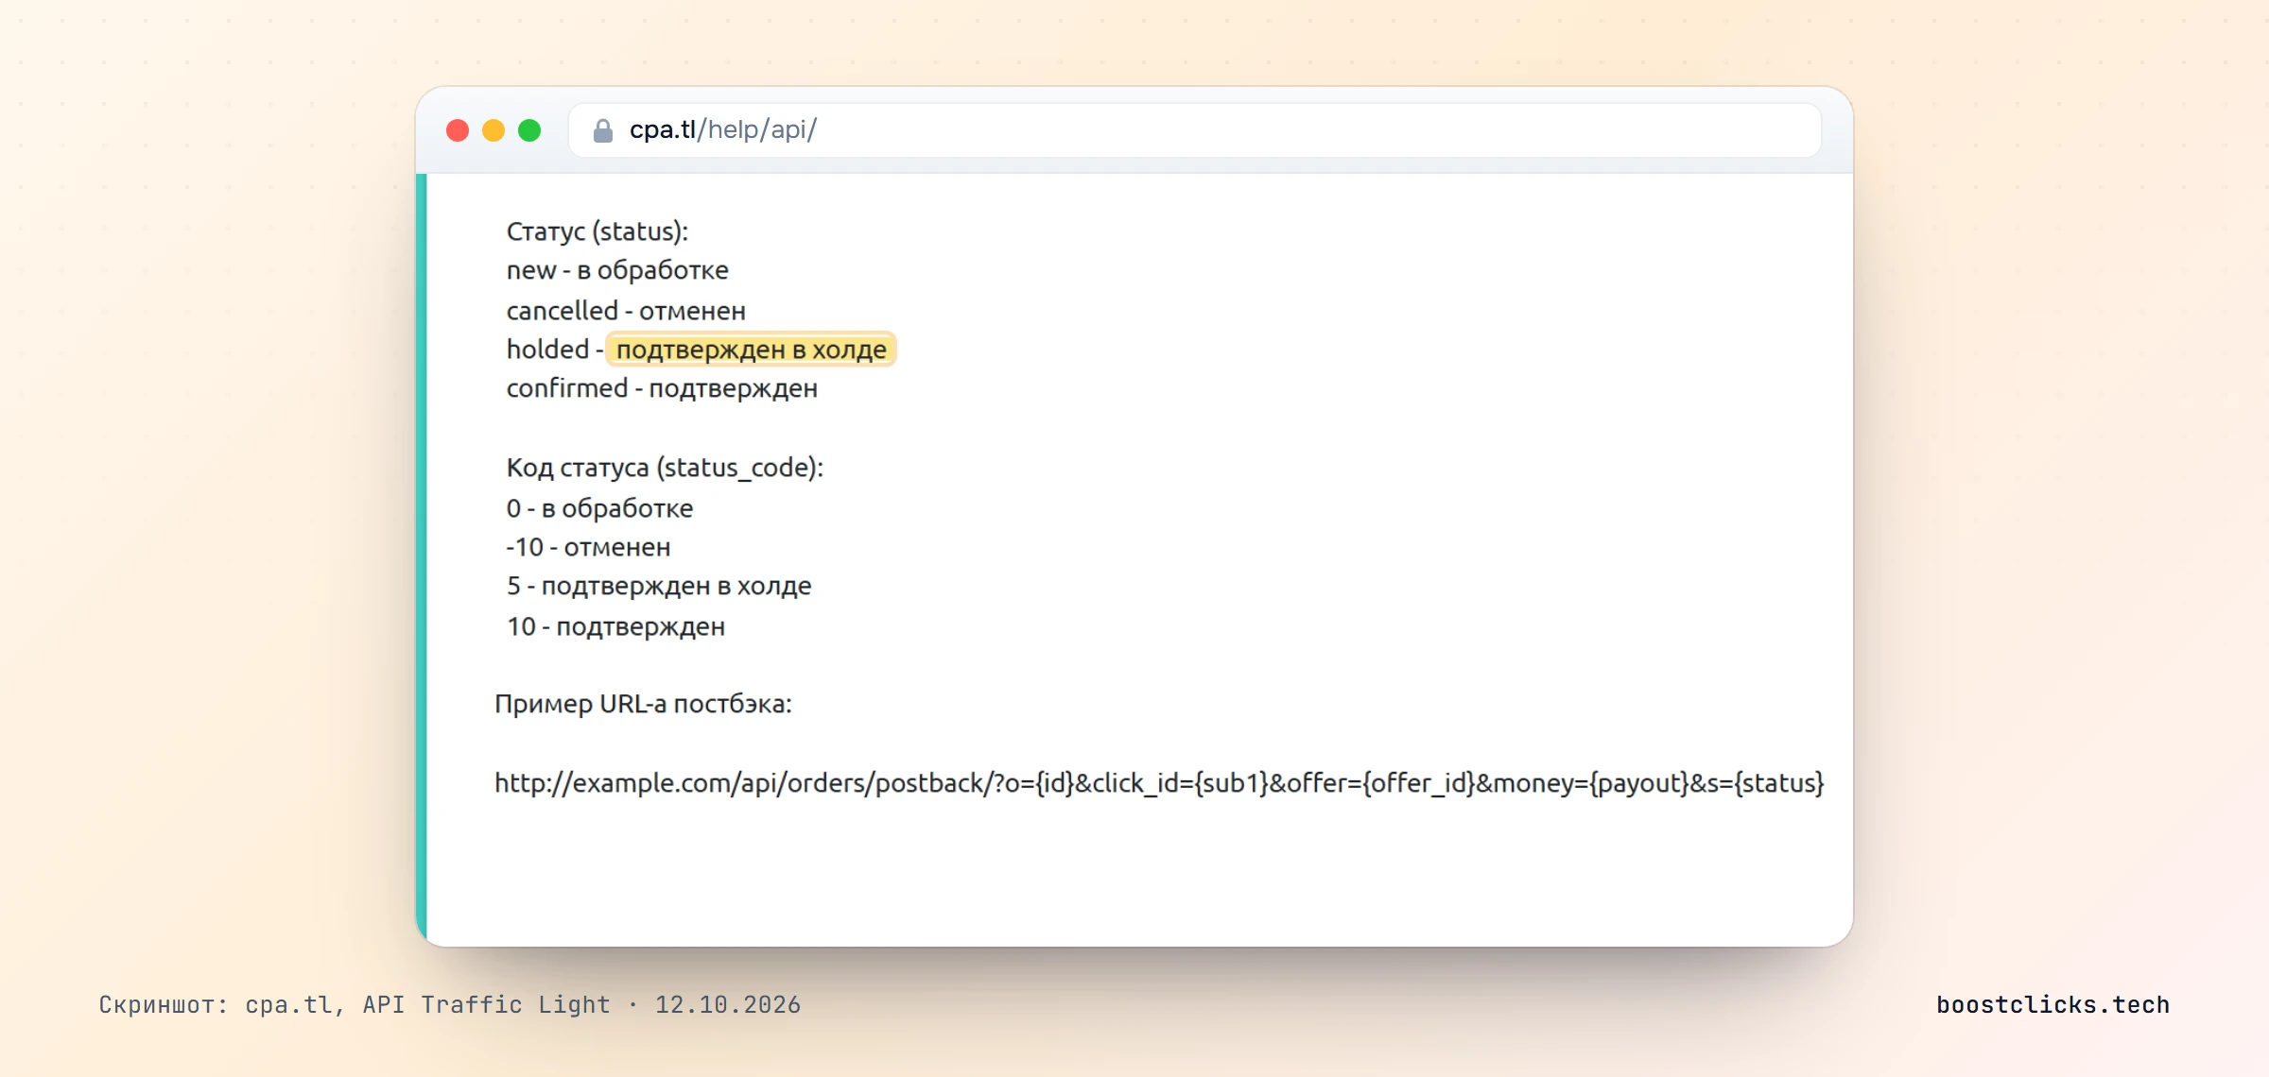2269x1077 pixels.
Task: Click the red close window dot
Action: [x=458, y=130]
